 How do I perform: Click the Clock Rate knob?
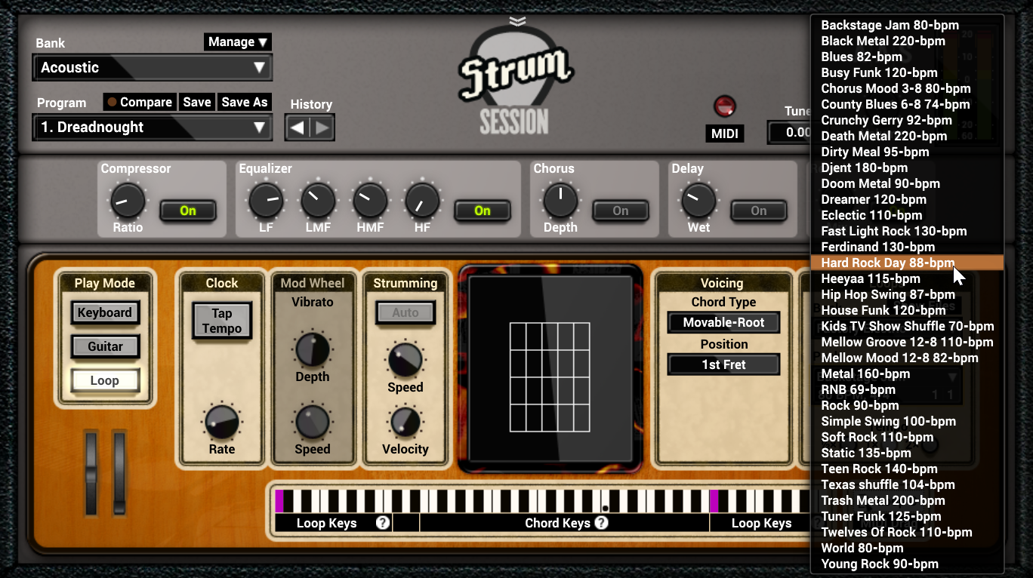[222, 423]
